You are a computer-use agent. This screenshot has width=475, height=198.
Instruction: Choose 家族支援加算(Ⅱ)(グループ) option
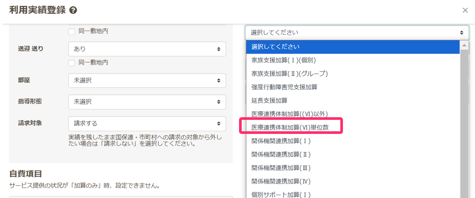(289, 73)
